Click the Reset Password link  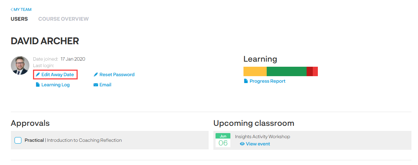[117, 75]
